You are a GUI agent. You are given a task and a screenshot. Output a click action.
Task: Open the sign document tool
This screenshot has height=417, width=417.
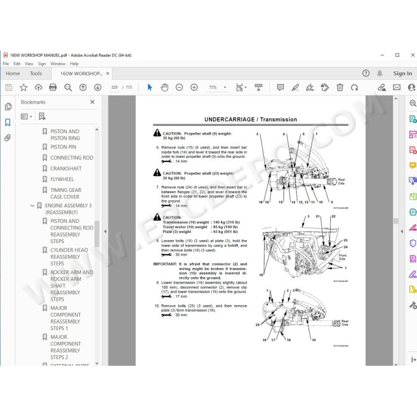point(310,87)
